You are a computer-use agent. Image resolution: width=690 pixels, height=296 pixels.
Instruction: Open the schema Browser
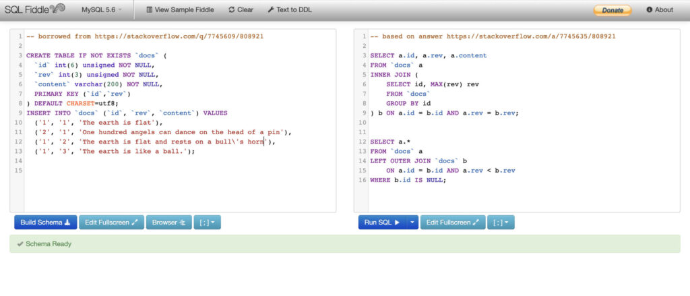pos(168,222)
